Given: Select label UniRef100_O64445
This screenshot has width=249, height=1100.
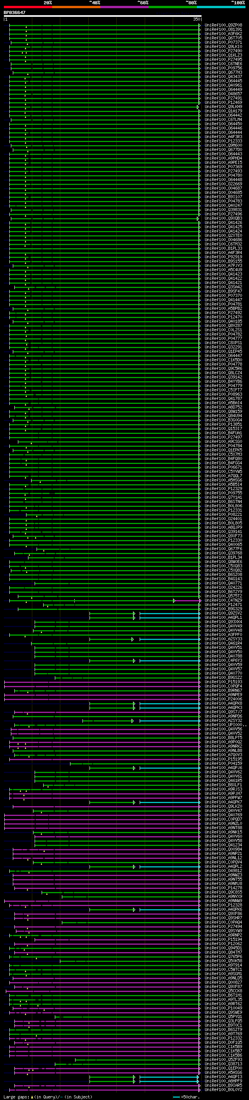Looking at the screenshot, I should click(x=223, y=81).
